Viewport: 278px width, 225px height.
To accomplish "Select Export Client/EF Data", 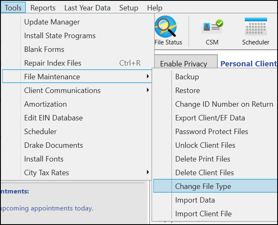I will tap(215, 118).
